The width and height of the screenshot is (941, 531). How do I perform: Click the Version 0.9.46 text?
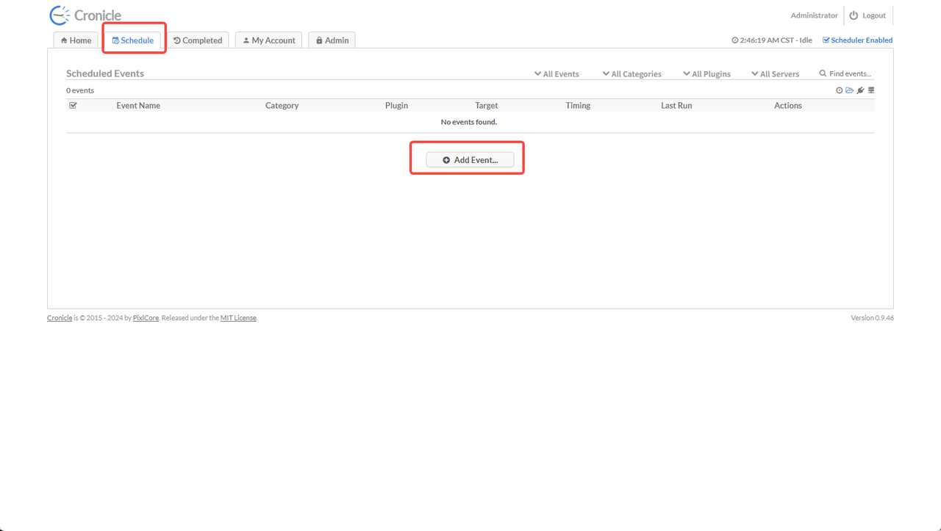[872, 318]
